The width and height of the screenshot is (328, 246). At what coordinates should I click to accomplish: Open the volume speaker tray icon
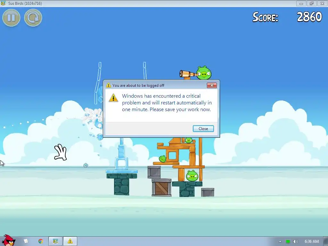click(x=295, y=242)
